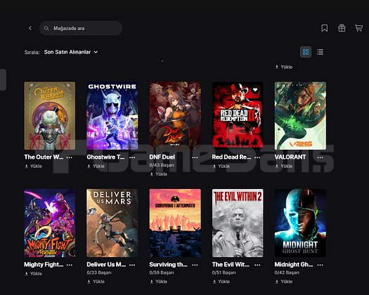Select Surviving the Aftermath cover art
Viewport: 369px width, 295px height.
coord(175,223)
